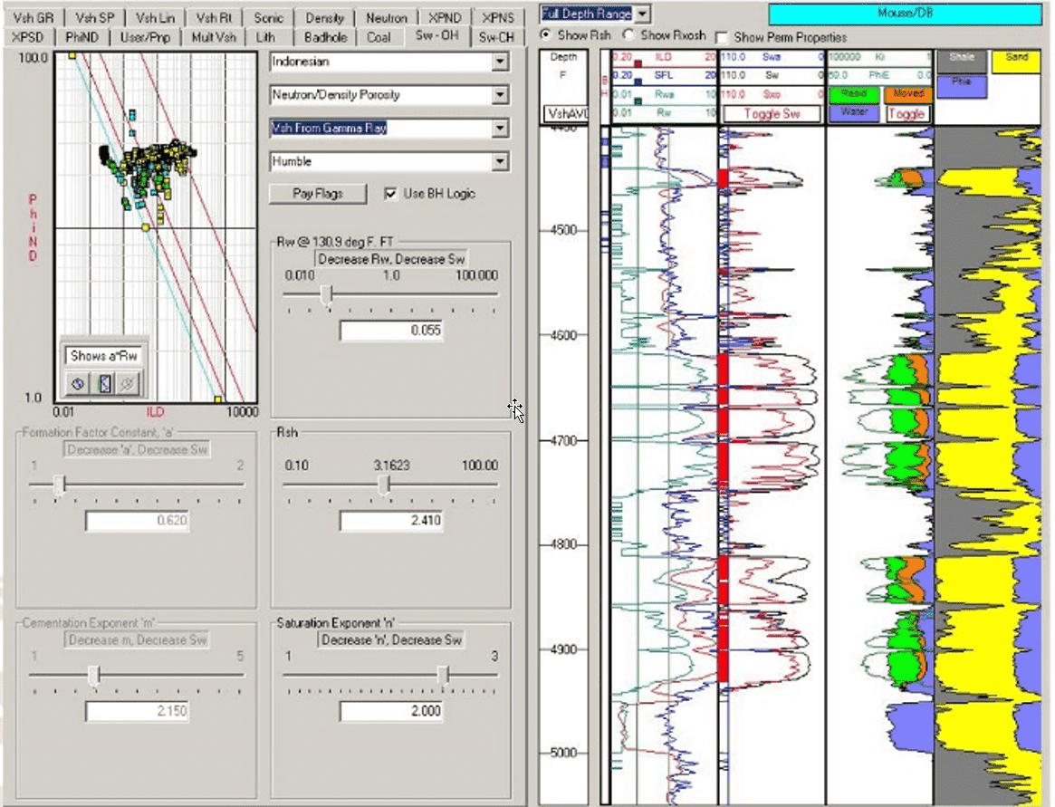Enable the Show Perm Properties checkbox
The width and height of the screenshot is (1055, 807).
(722, 37)
